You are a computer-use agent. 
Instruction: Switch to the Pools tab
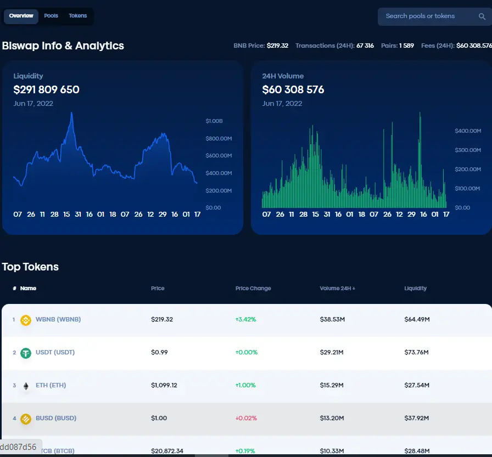pos(51,16)
